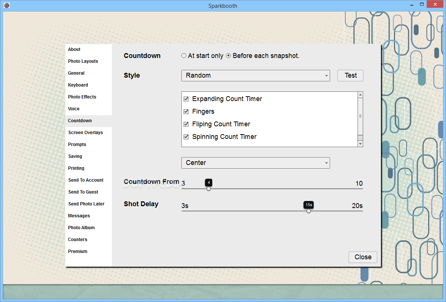
Task: Open Counters settings
Action: pyautogui.click(x=88, y=240)
